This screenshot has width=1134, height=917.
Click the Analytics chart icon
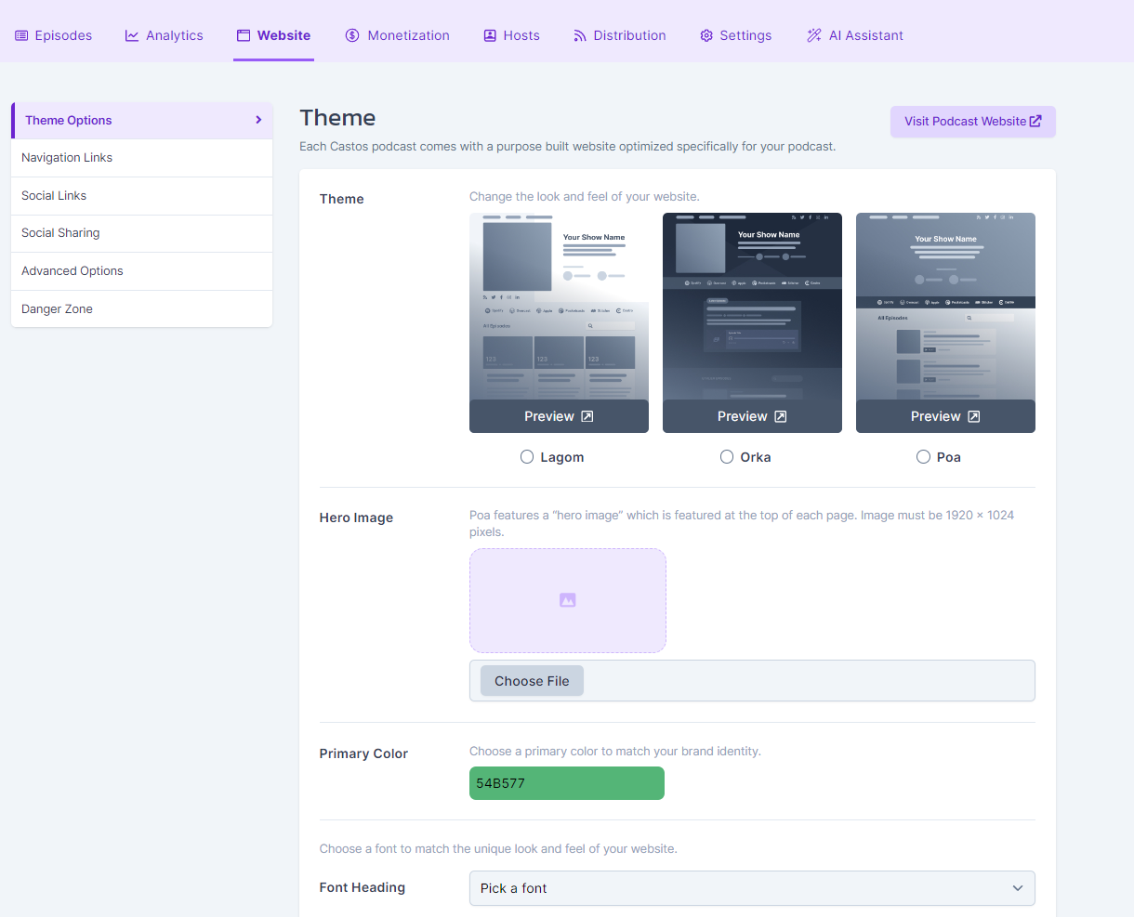(x=132, y=35)
